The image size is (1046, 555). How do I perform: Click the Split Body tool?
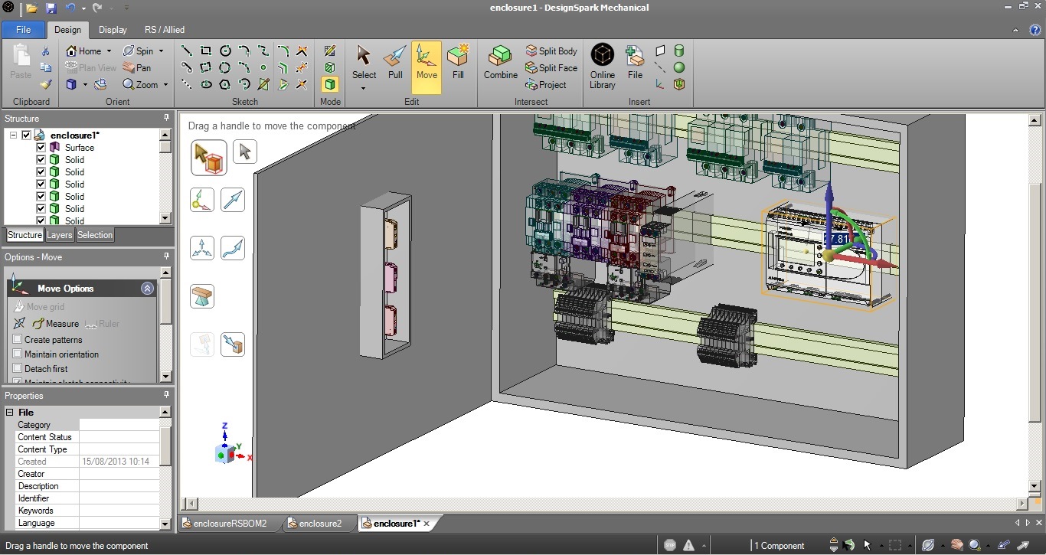(x=551, y=51)
